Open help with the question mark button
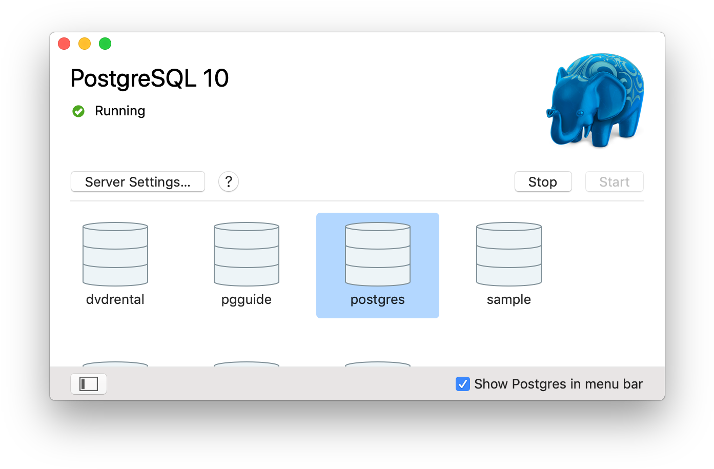This screenshot has width=714, height=469. (229, 181)
